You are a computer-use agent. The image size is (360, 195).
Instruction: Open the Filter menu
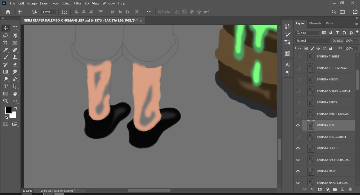click(x=77, y=3)
